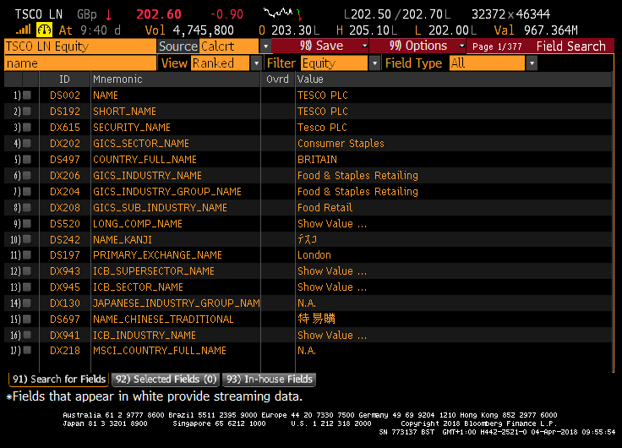
Task: Switch to 93) In-house Fields tab
Action: [x=269, y=380]
